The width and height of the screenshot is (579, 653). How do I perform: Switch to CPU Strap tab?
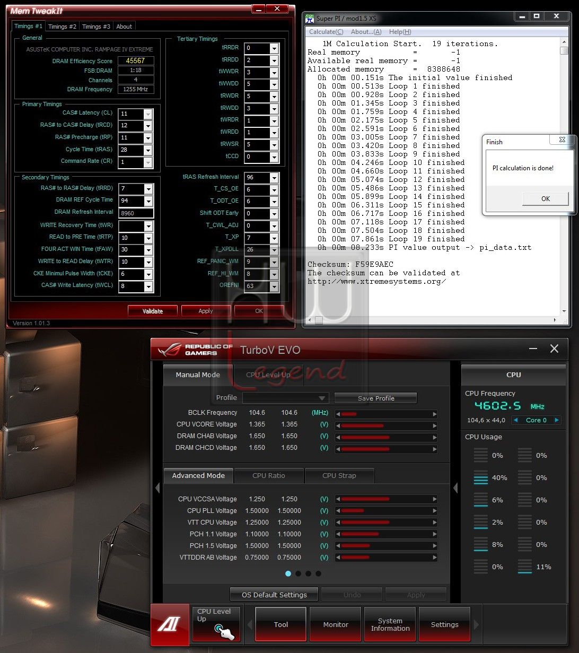[x=339, y=476]
